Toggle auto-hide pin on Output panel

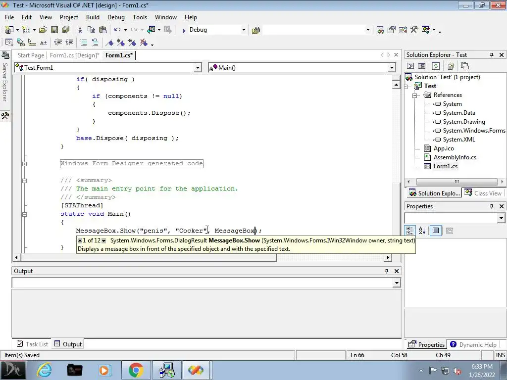(x=386, y=271)
